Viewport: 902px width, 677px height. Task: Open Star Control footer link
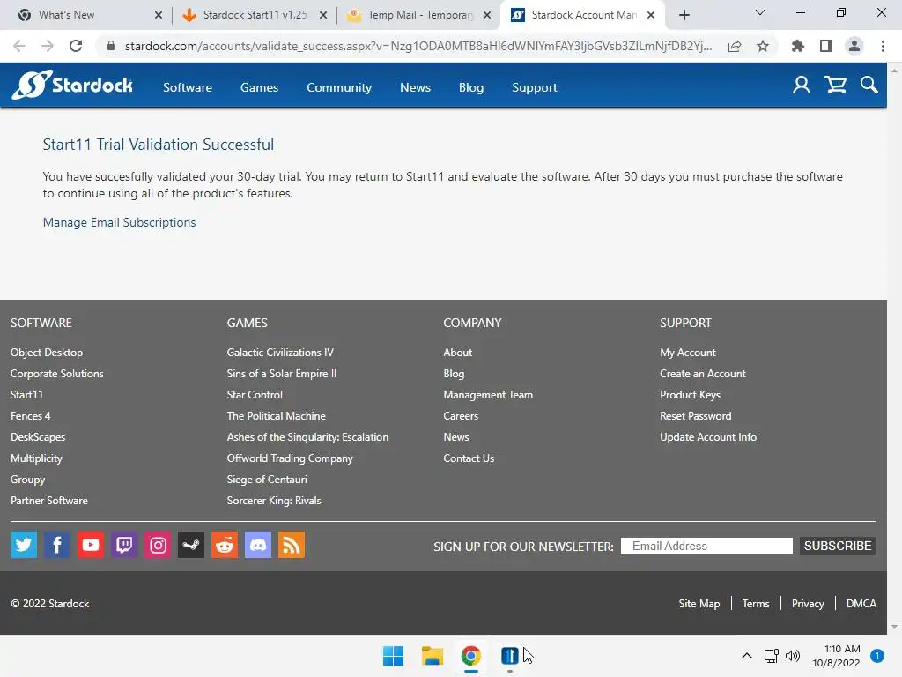(x=255, y=395)
